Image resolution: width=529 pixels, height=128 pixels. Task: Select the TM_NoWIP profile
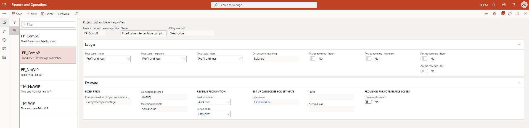(x=48, y=89)
